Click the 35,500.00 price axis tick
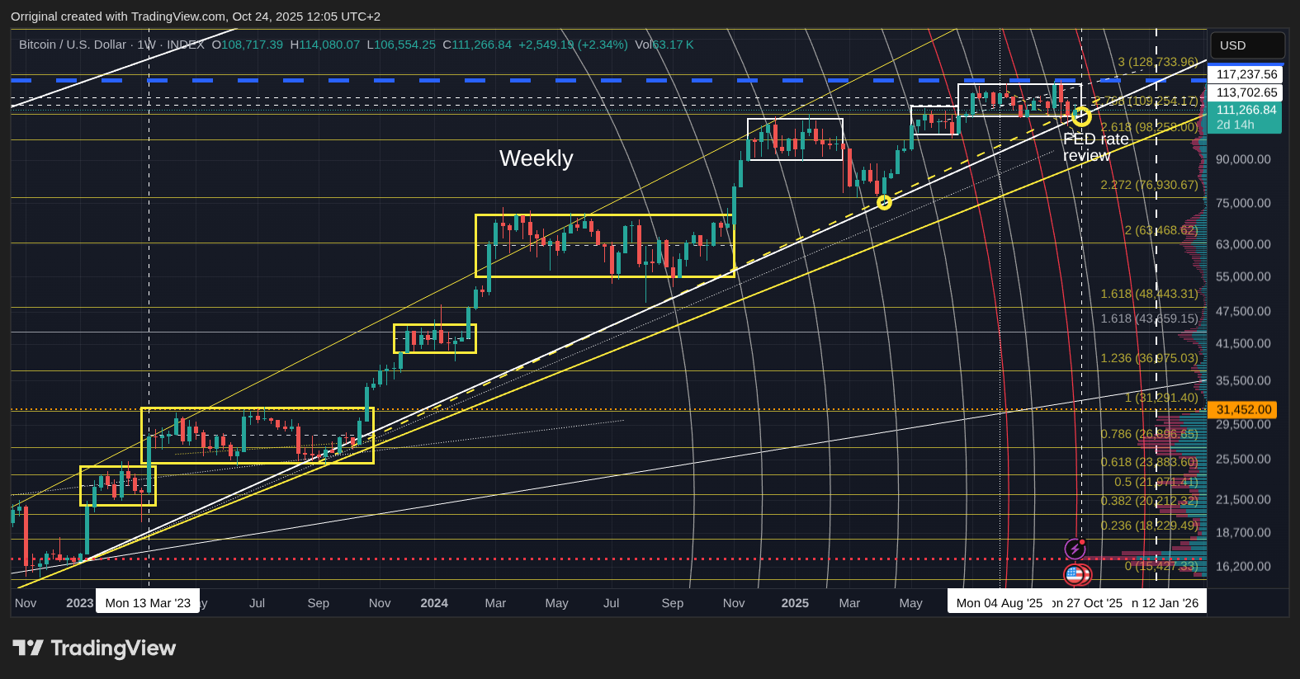Viewport: 1300px width, 679px height. tap(1243, 380)
